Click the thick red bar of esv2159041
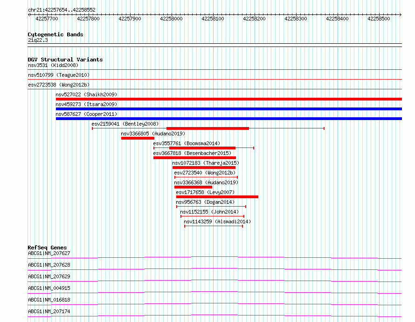The height and width of the screenshot is (322, 415). tap(208, 128)
